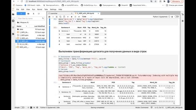196x110 pixels.
Task: Click Mode: Command in the status bar
Action: pyautogui.click(x=142, y=107)
